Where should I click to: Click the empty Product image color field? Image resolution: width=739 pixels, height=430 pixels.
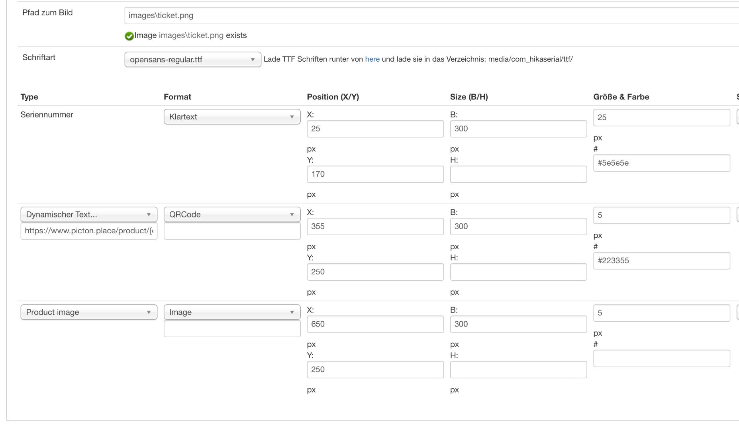point(661,359)
